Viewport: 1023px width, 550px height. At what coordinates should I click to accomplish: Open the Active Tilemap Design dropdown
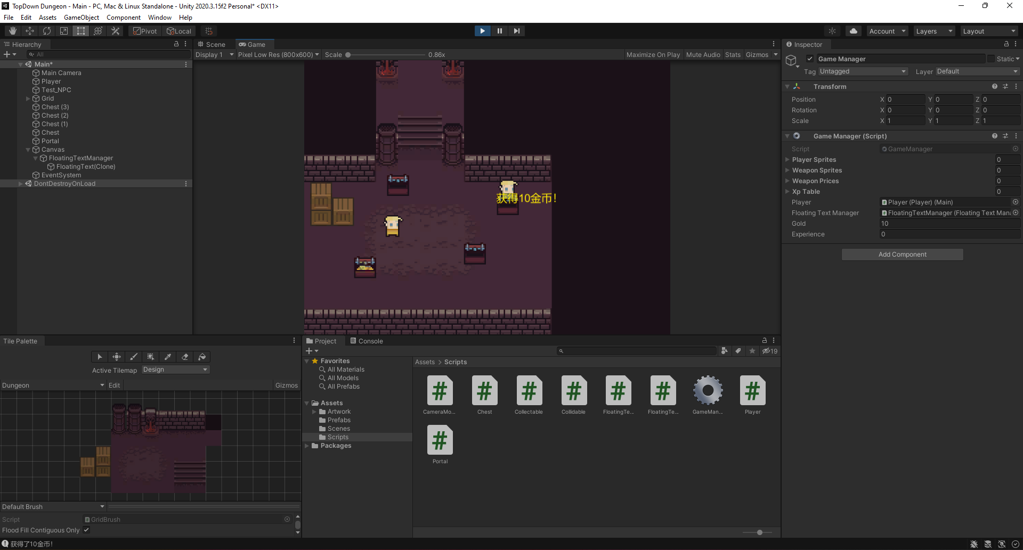(175, 370)
